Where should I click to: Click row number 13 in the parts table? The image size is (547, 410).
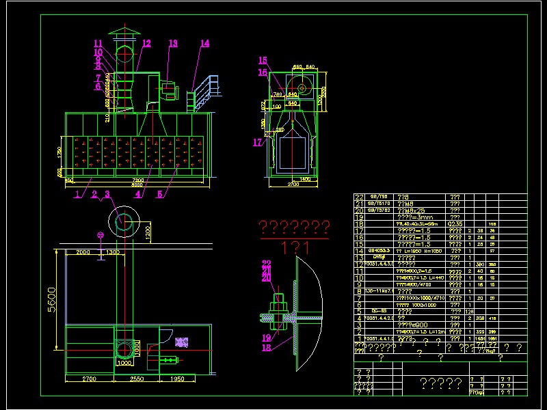click(x=360, y=258)
